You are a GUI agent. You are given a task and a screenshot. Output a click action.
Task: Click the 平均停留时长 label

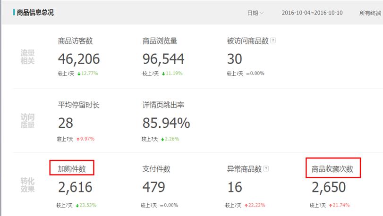(x=79, y=105)
